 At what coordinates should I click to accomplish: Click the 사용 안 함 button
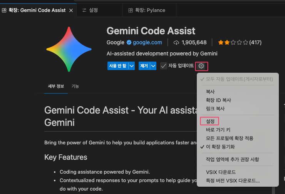coord(118,66)
